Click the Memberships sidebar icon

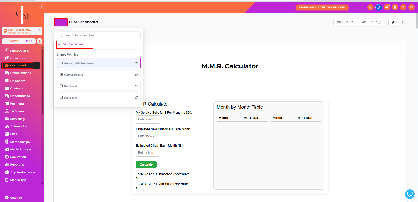pyautogui.click(x=7, y=142)
